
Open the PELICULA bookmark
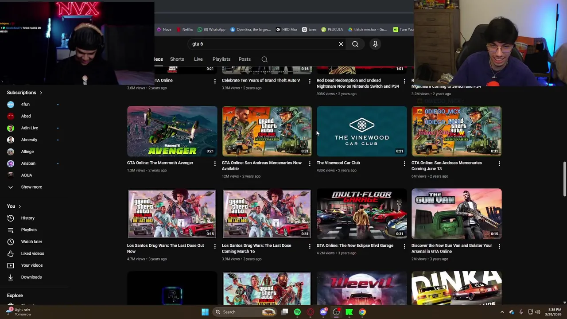(x=332, y=30)
